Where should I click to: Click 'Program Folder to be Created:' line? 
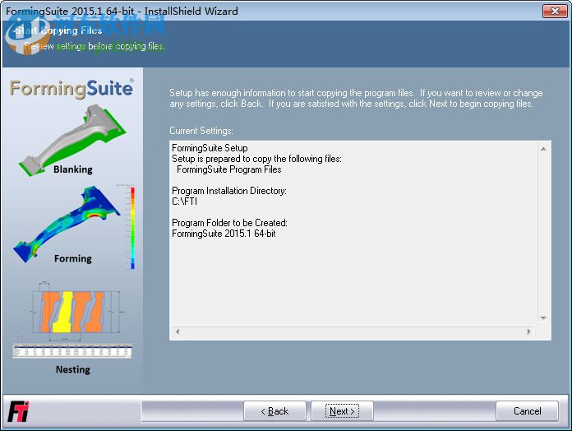(x=229, y=223)
